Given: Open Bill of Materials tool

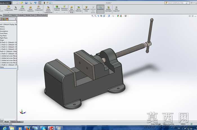Looking at the screenshot, I should pyautogui.click(x=79, y=9).
